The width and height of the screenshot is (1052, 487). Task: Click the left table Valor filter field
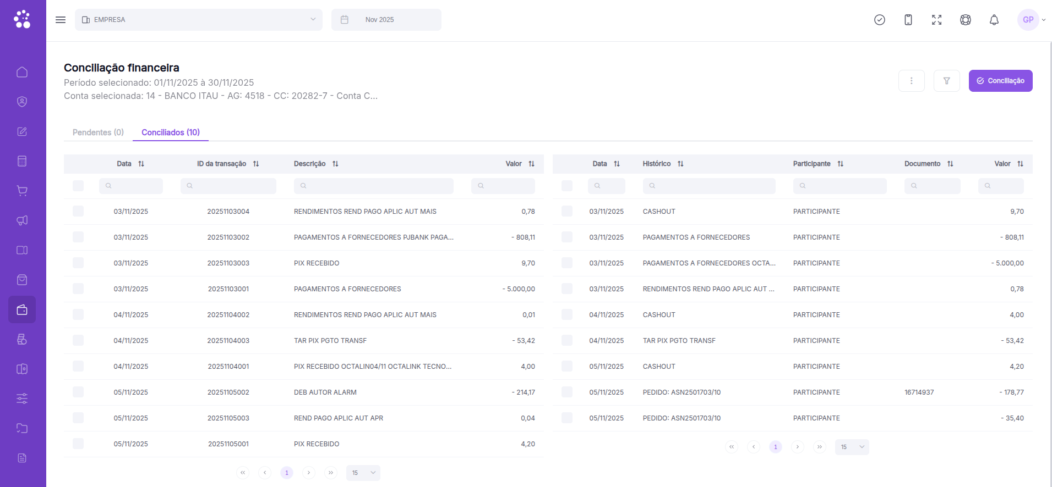click(503, 186)
